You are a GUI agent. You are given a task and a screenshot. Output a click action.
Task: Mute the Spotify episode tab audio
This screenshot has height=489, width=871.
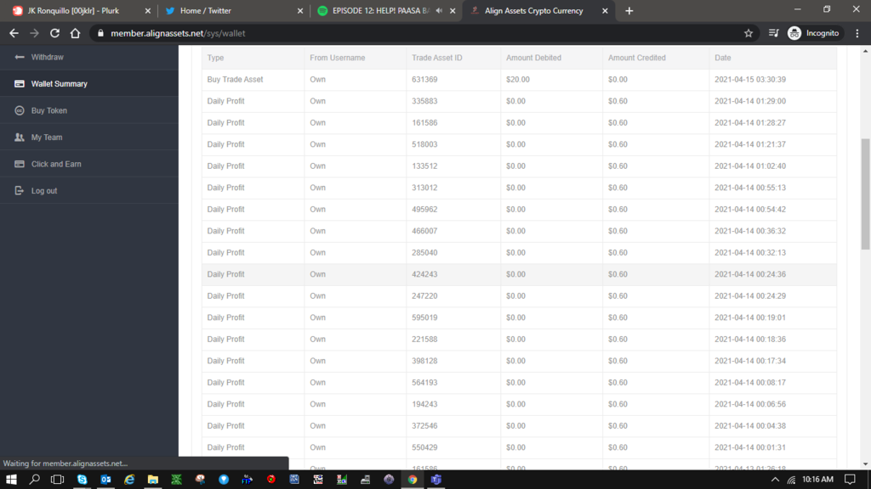439,11
